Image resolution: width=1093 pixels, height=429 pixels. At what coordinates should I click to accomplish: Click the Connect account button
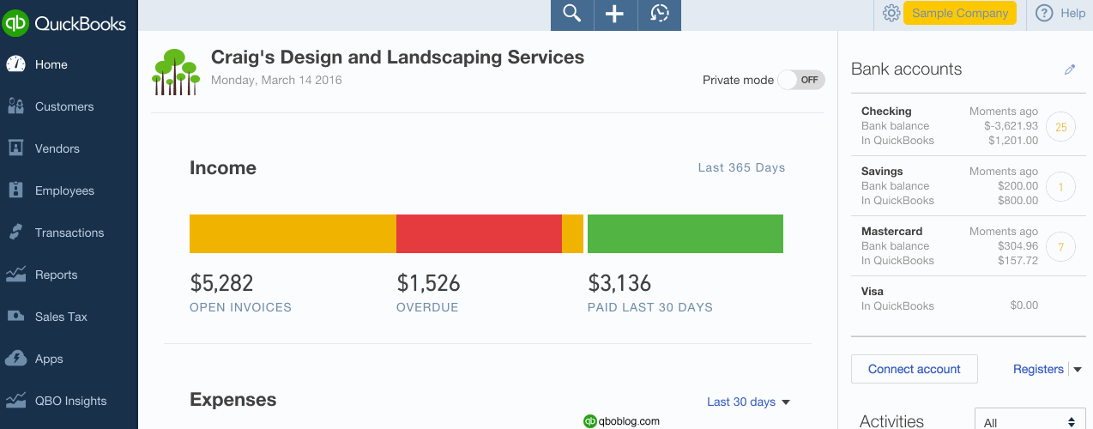[914, 369]
